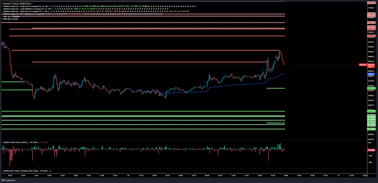Screen dimensions: 378x183
Task: Click the current price label 88585.8
Action: point(370,65)
